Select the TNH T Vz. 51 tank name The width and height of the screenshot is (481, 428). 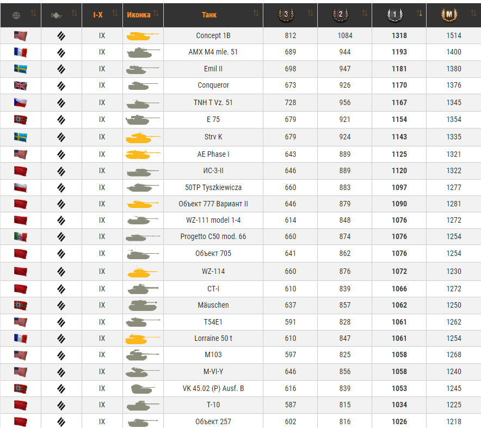pos(213,102)
